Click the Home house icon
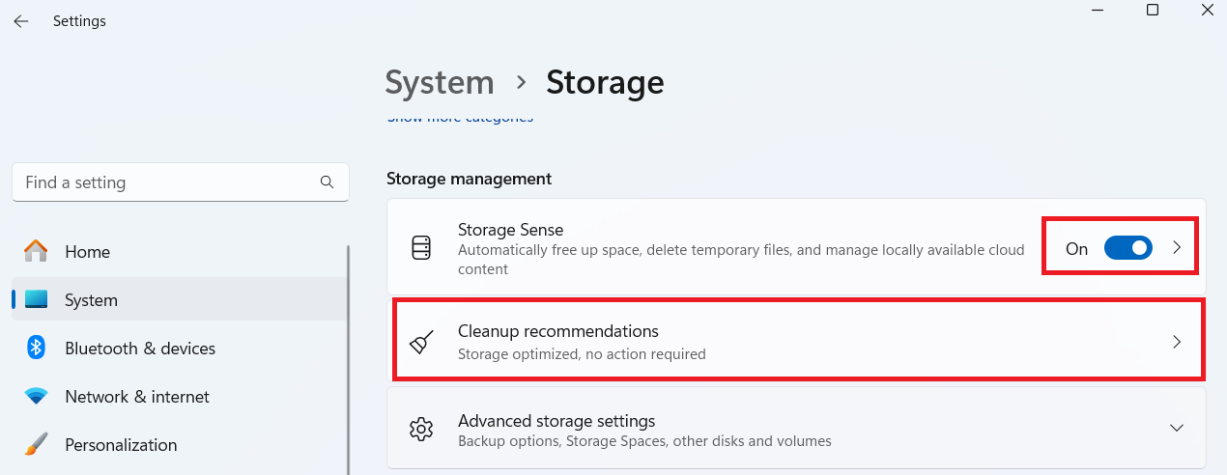The height and width of the screenshot is (475, 1227). pyautogui.click(x=36, y=251)
